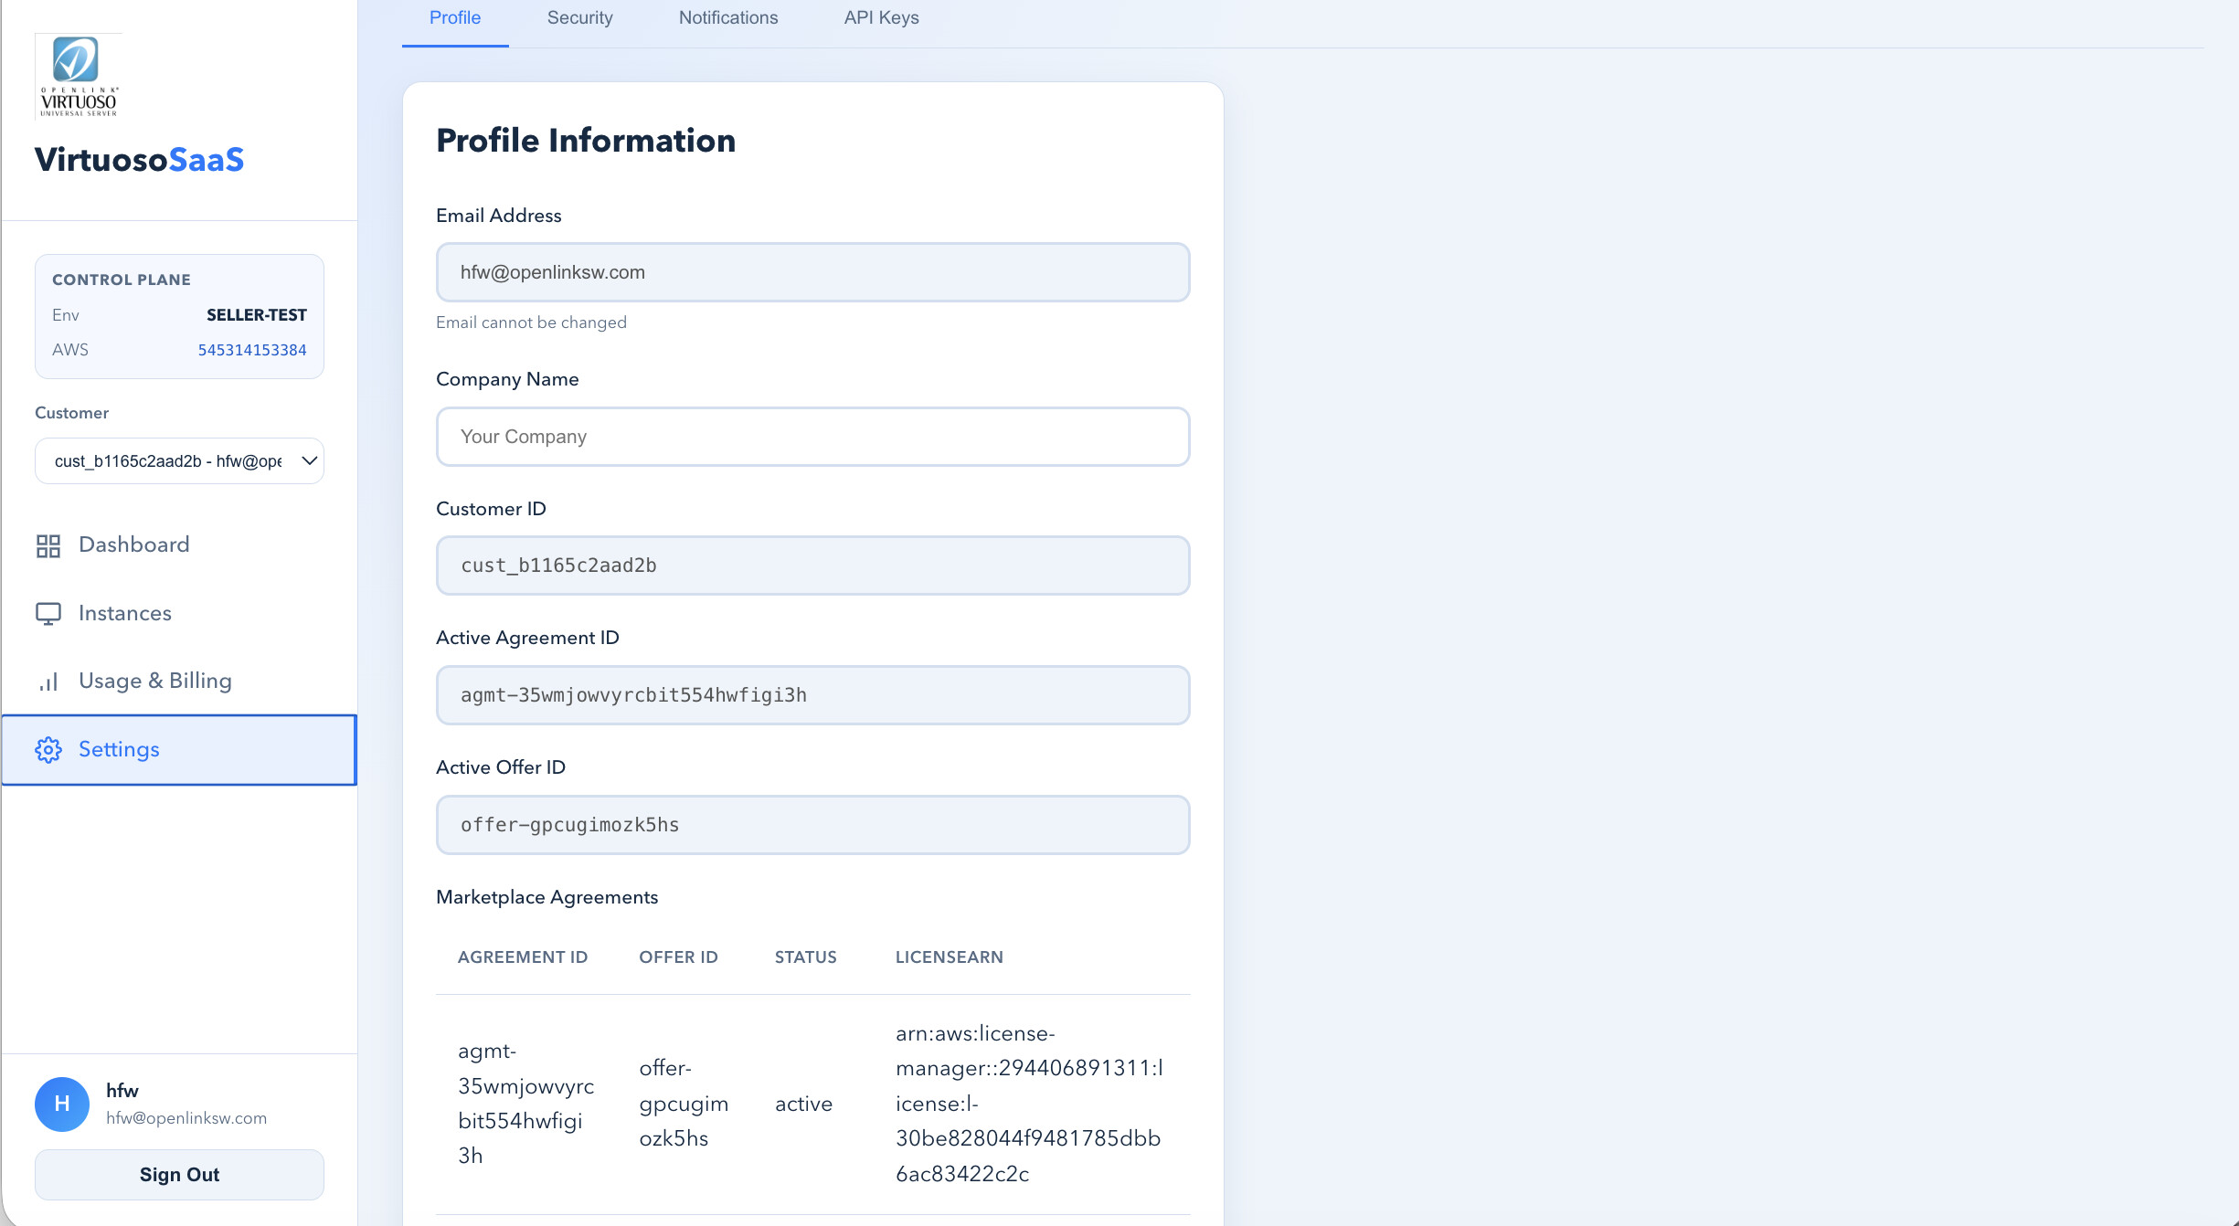
Task: Click the Company Name input field
Action: pos(812,437)
